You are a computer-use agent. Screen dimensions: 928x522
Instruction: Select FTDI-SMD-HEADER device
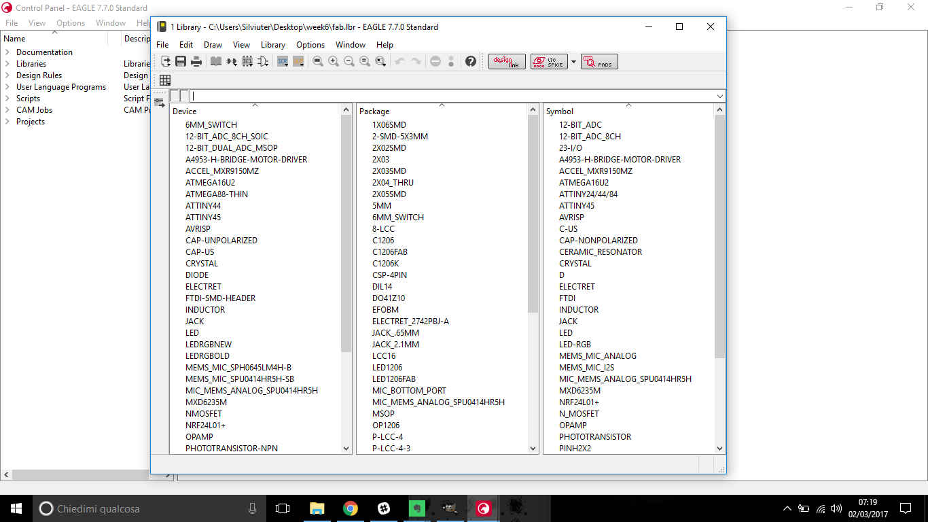point(221,298)
